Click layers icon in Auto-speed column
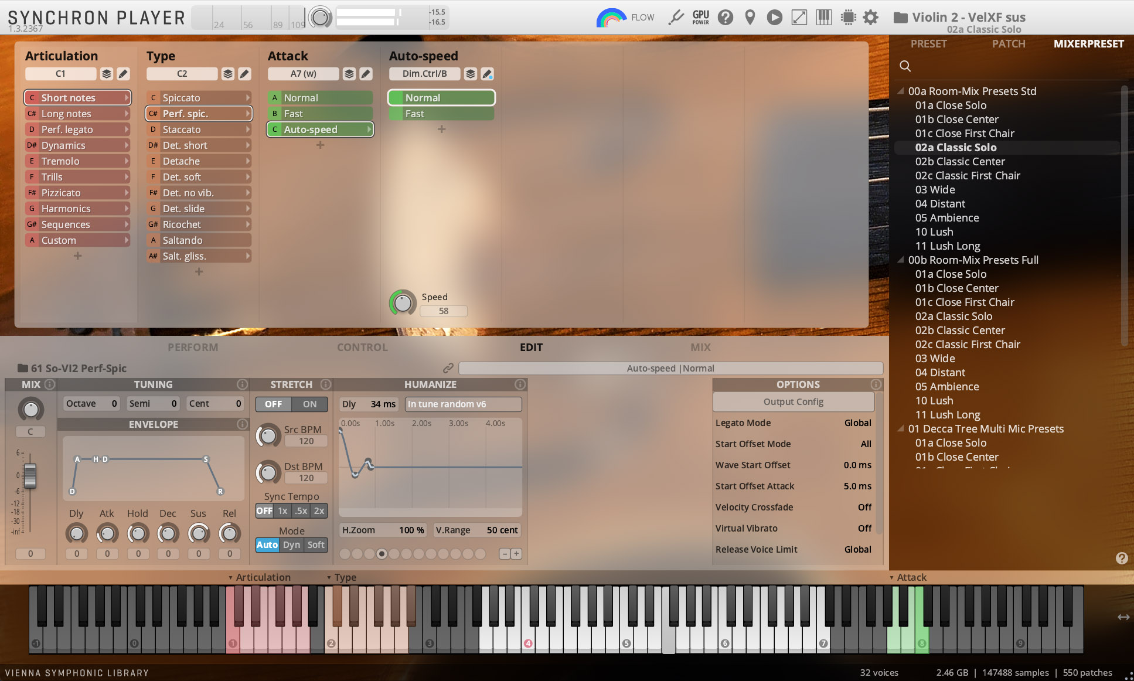The height and width of the screenshot is (681, 1134). tap(471, 74)
